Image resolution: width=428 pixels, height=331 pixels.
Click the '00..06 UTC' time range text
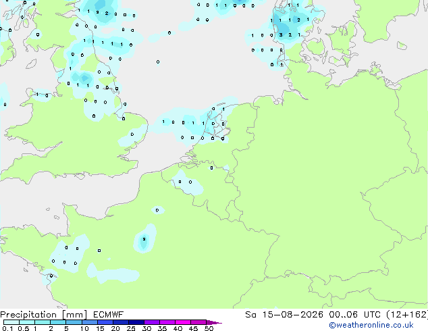pyautogui.click(x=354, y=315)
